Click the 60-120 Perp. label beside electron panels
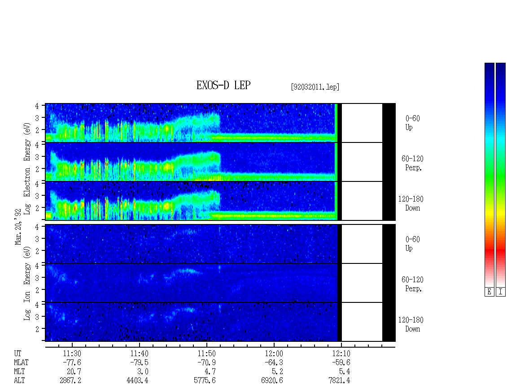The width and height of the screenshot is (507, 392). (412, 163)
